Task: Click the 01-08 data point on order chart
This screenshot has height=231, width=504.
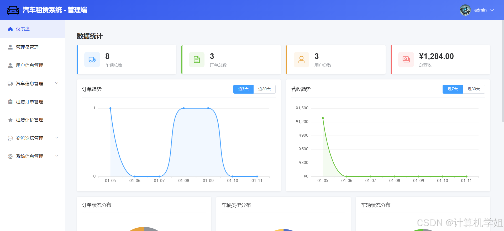Action: pos(184,108)
